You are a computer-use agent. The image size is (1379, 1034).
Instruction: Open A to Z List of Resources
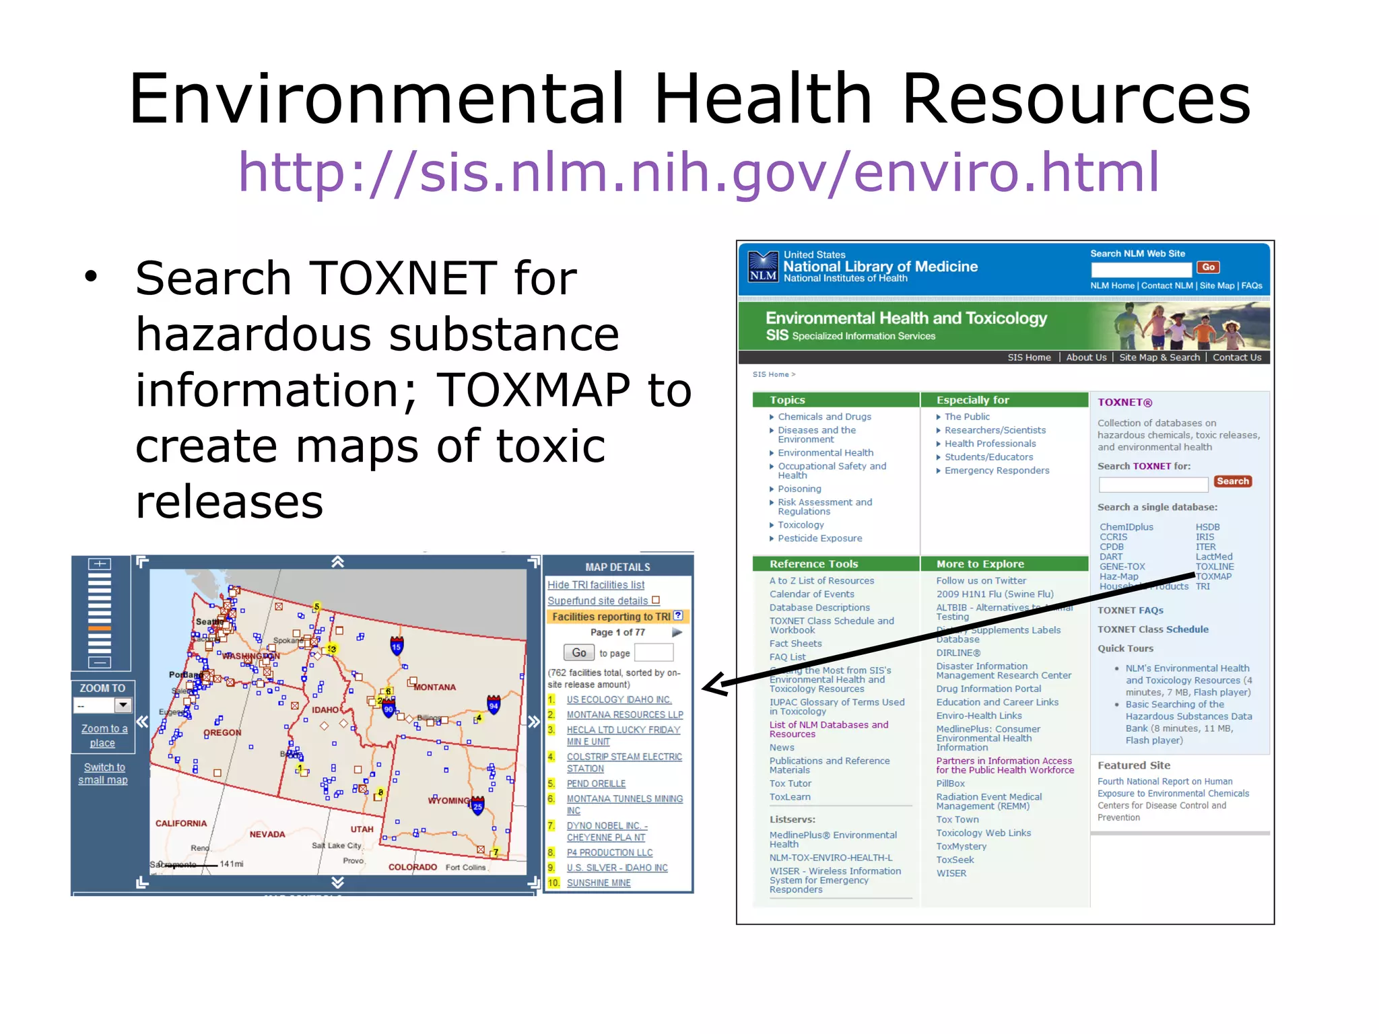coord(821,581)
